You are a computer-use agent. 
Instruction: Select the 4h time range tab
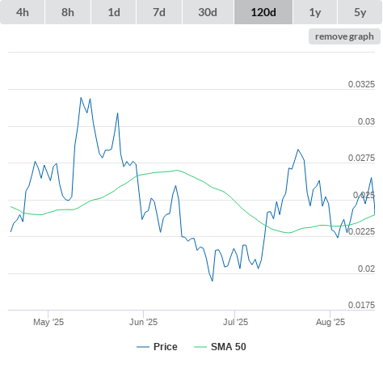pyautogui.click(x=23, y=12)
